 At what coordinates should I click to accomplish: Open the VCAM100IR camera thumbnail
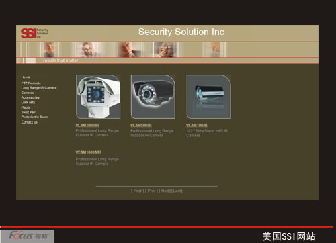209,97
